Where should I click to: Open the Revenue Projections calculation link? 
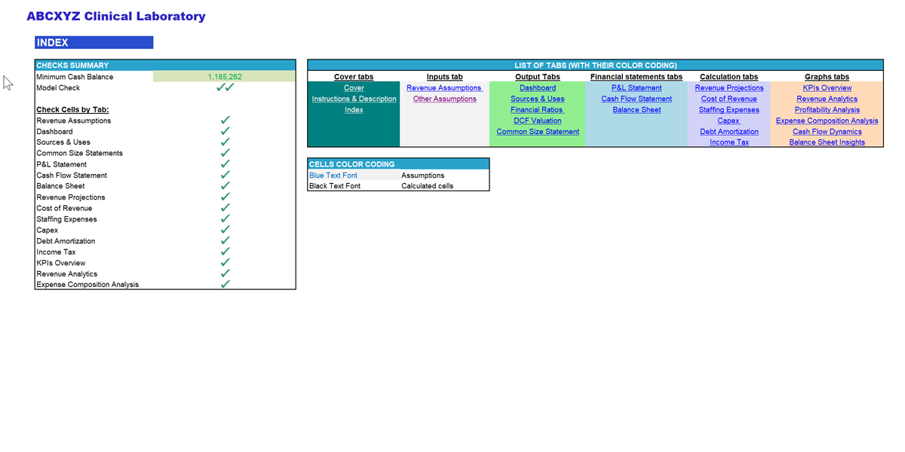(x=729, y=87)
